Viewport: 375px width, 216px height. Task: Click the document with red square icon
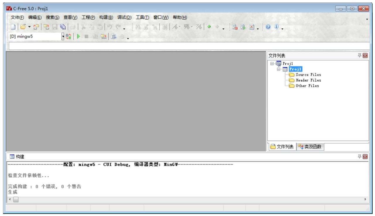point(235,27)
